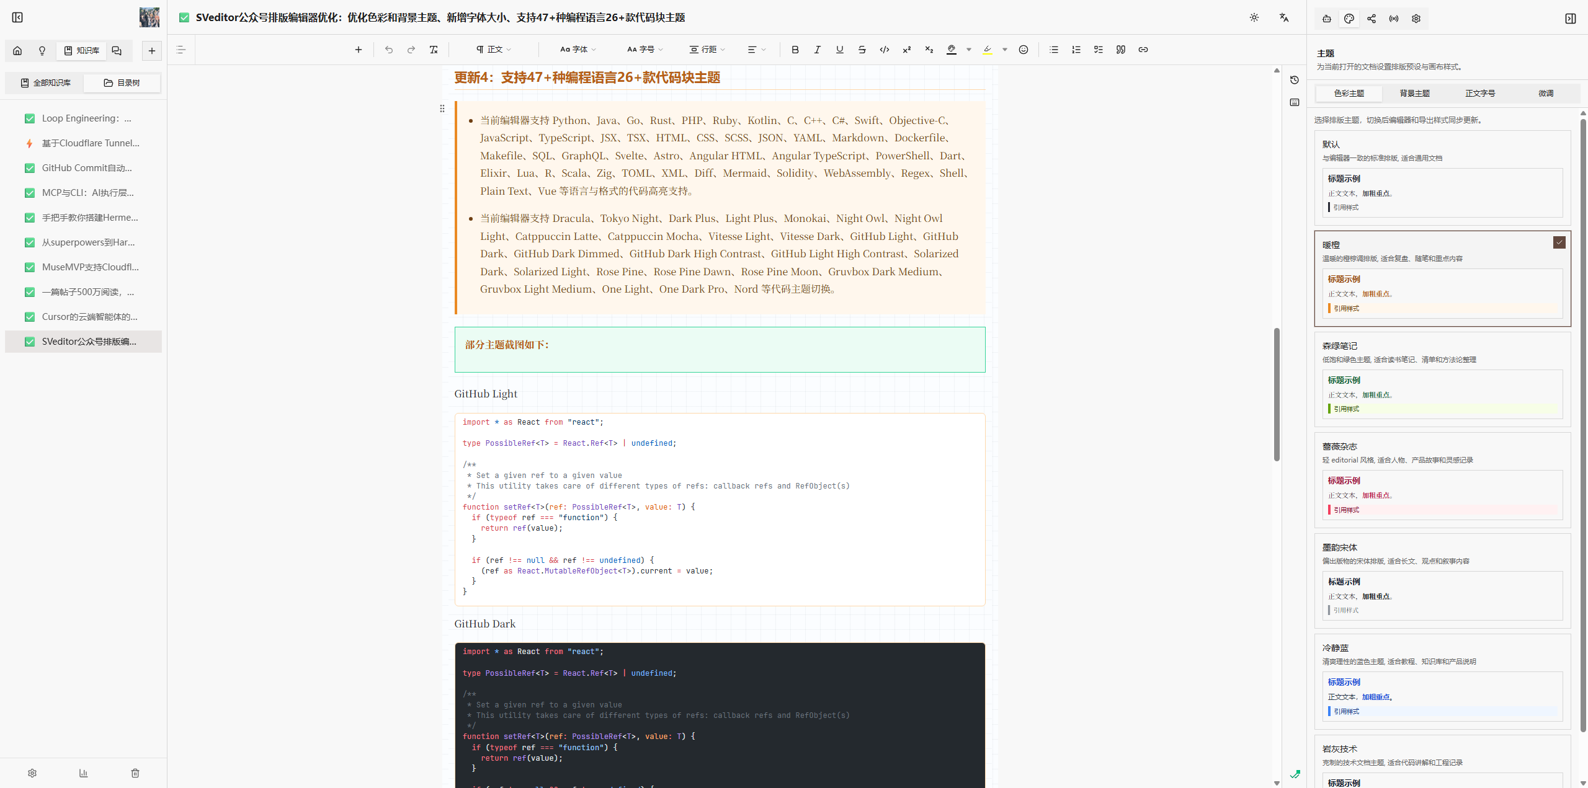Select the 森绿笔记 theme card
This screenshot has height=788, width=1588.
(x=1442, y=379)
